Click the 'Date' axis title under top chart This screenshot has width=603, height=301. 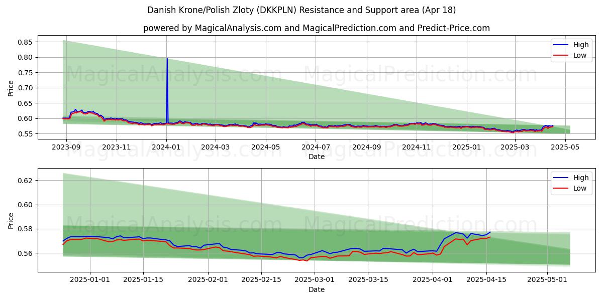(317, 157)
